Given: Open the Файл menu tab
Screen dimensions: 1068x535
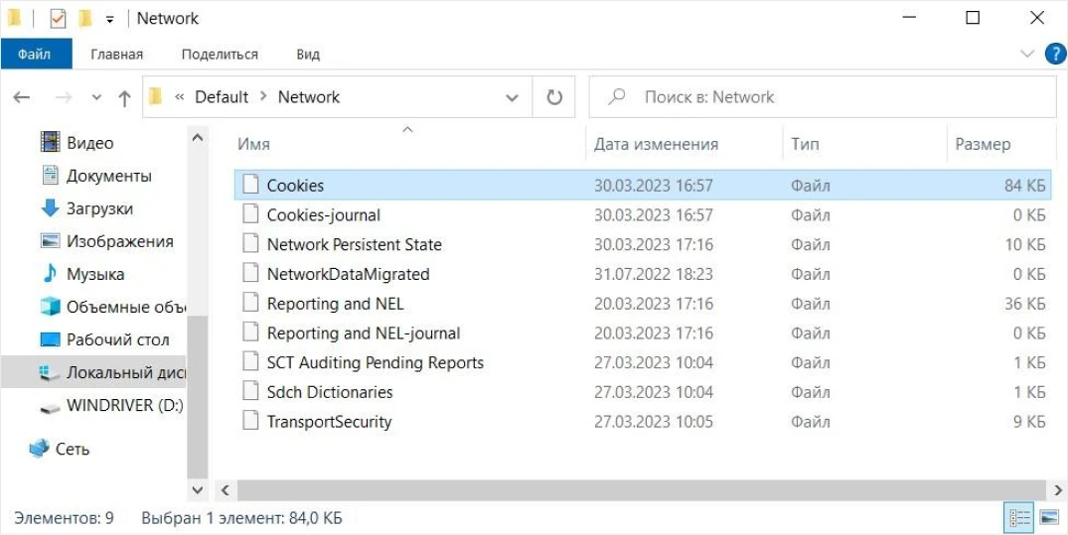Looking at the screenshot, I should coord(36,55).
